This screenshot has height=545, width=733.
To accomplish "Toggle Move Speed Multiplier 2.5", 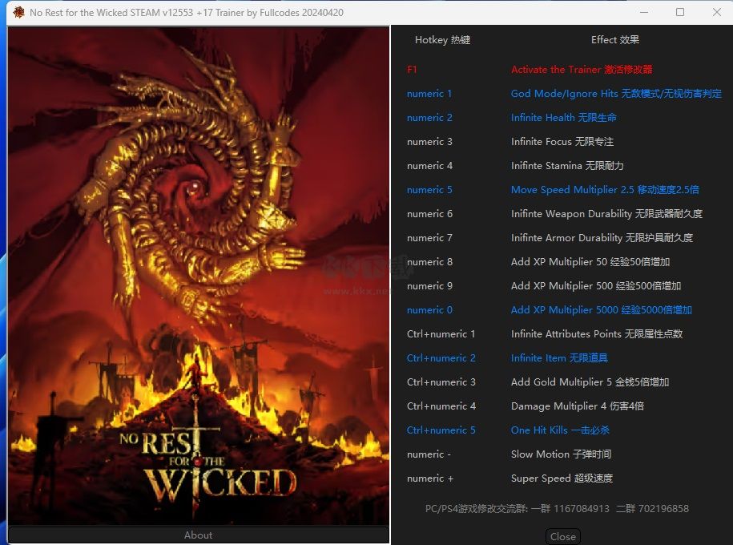I will (604, 190).
